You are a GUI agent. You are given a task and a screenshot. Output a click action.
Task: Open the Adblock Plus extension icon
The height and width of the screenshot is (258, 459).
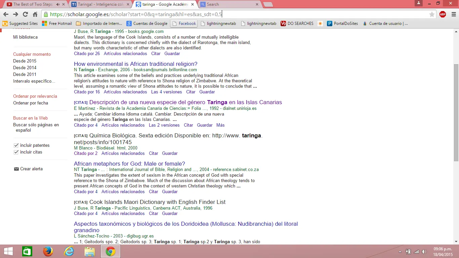coord(443,14)
